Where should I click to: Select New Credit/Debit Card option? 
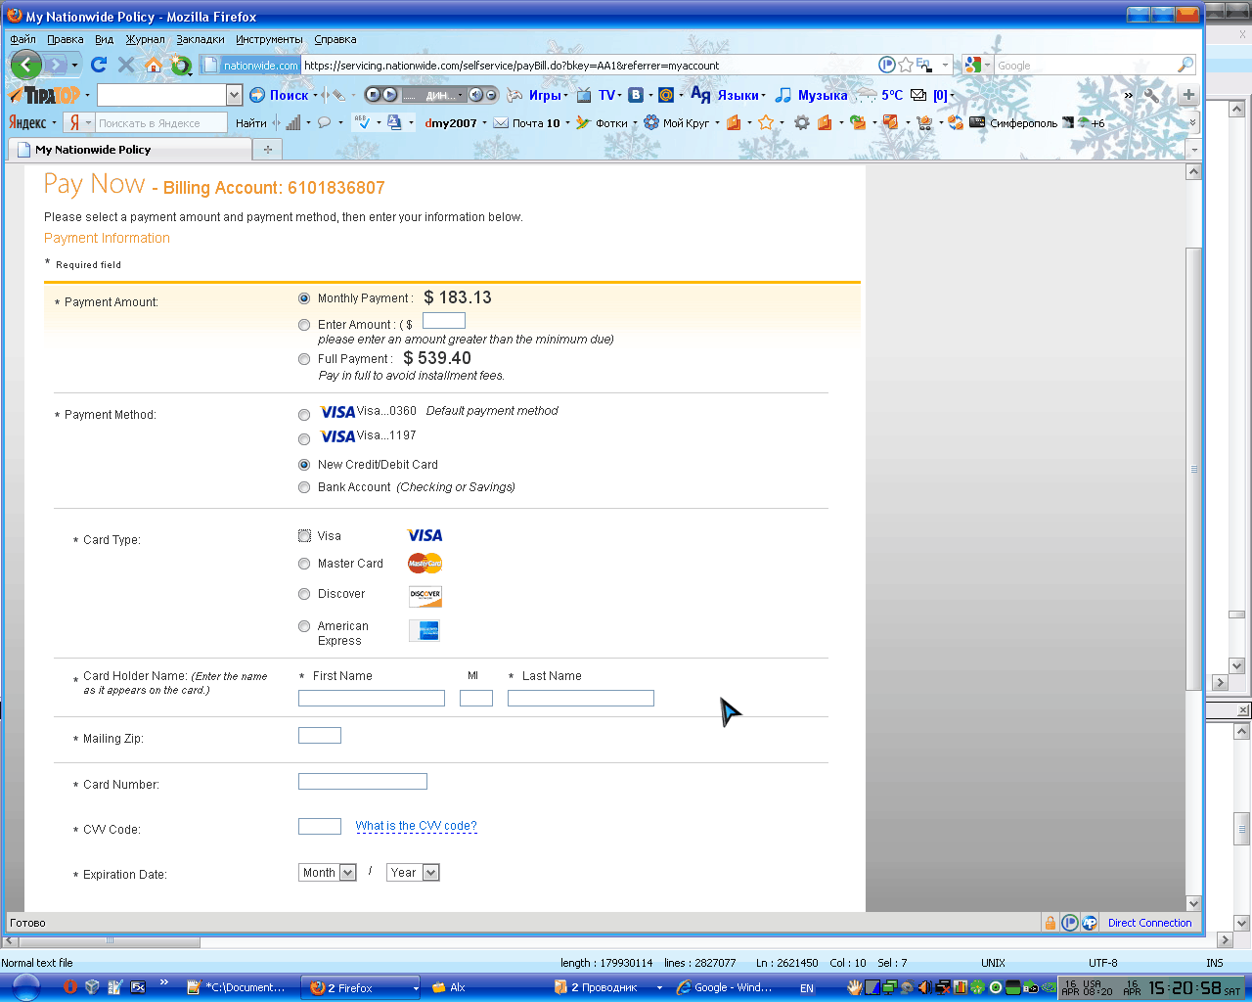[304, 465]
